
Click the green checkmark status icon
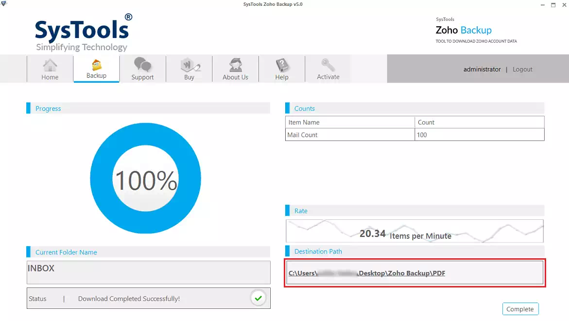[x=258, y=298]
